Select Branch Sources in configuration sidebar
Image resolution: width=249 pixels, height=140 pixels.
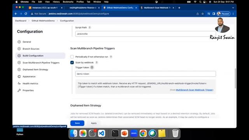pyautogui.click(x=31, y=49)
